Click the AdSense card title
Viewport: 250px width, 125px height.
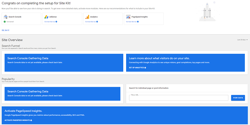(53, 17)
